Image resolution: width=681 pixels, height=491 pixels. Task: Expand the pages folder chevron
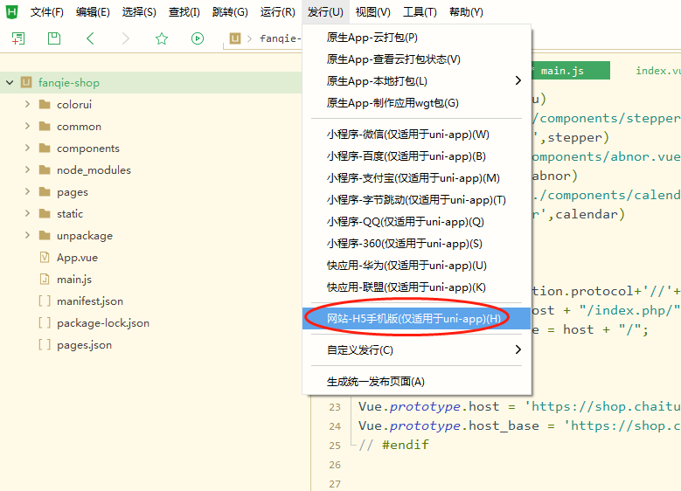[27, 191]
